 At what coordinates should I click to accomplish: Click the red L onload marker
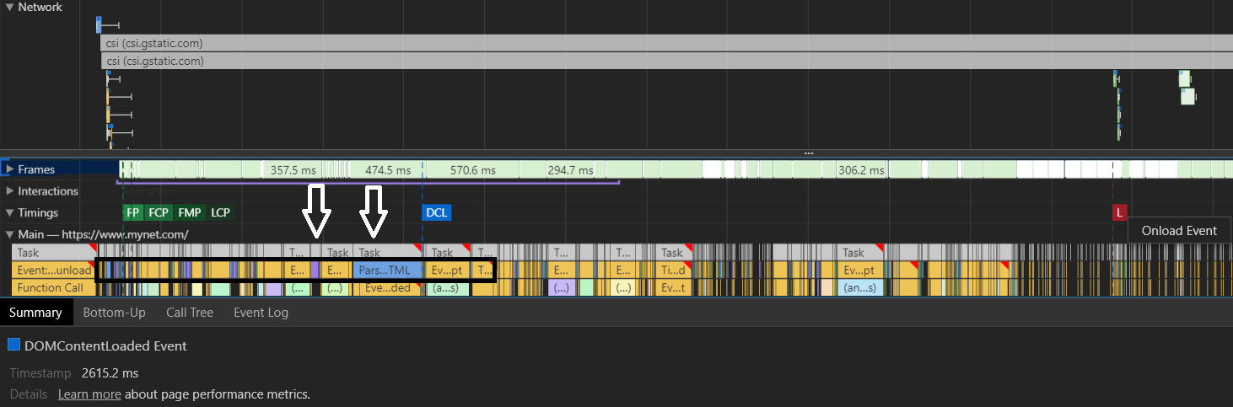pos(1119,212)
